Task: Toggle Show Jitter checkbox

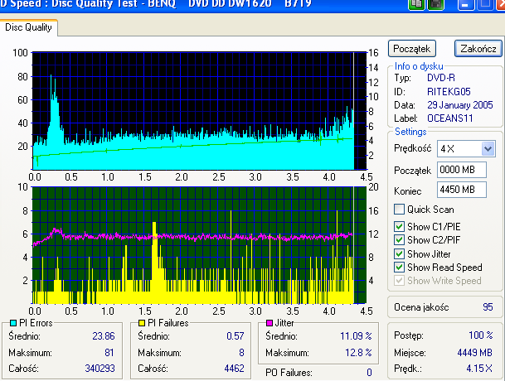Action: tap(399, 254)
